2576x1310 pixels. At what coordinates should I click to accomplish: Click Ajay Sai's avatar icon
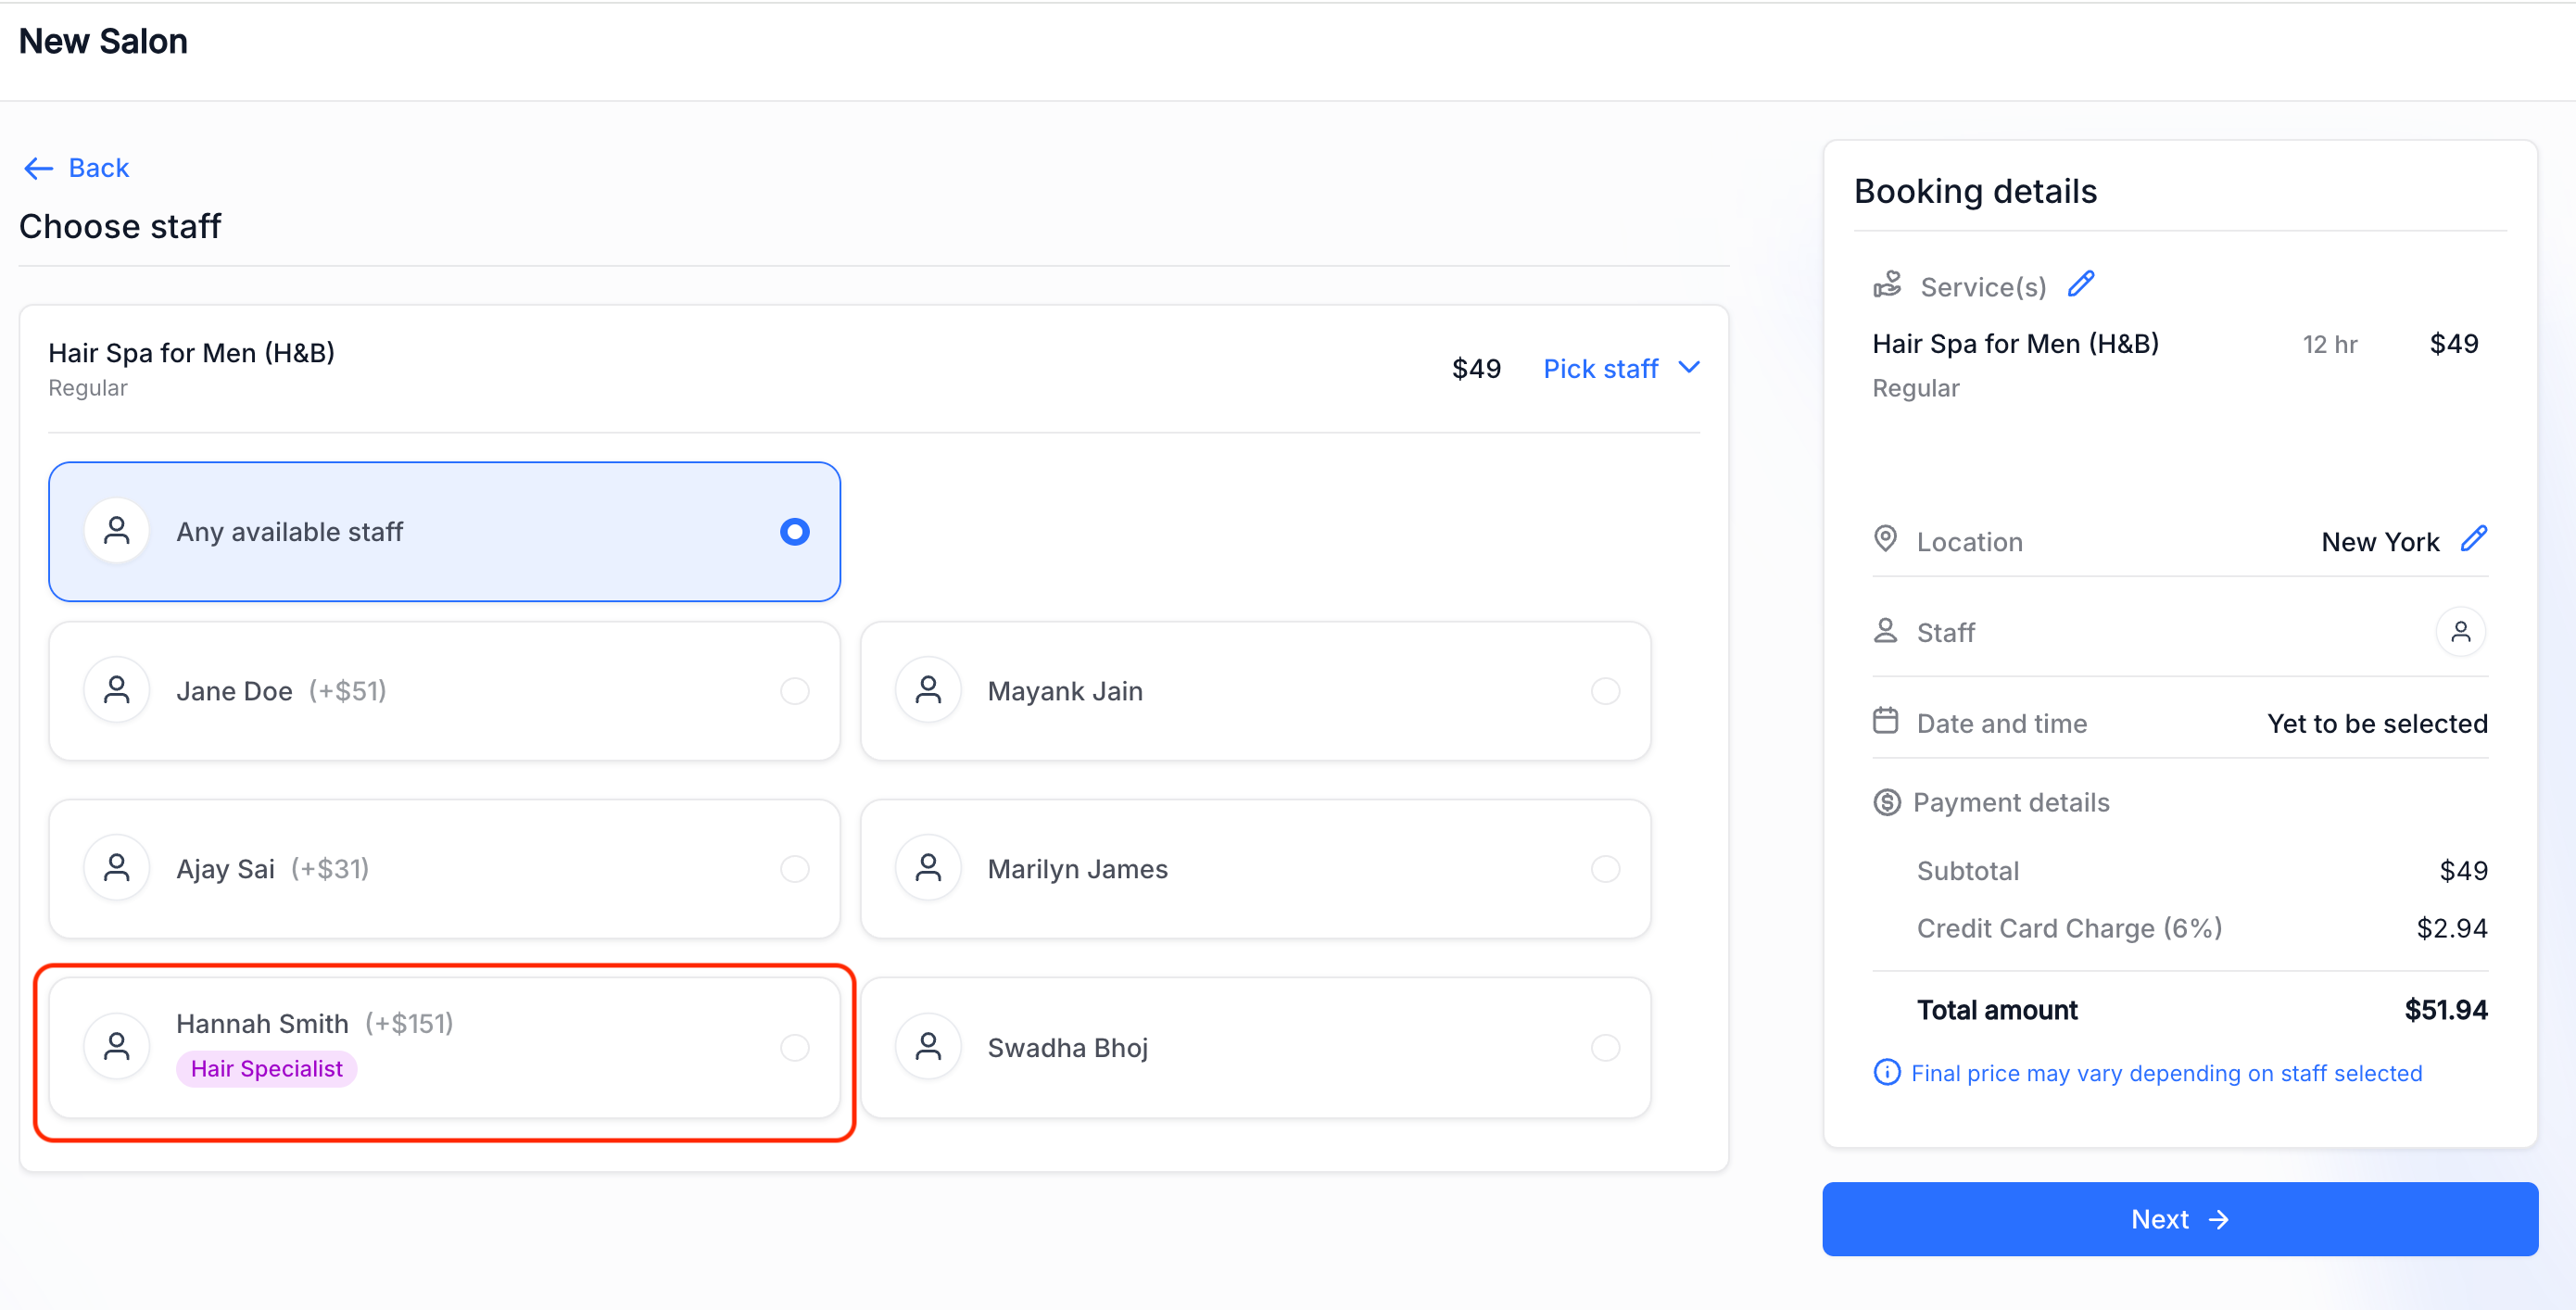pos(117,868)
